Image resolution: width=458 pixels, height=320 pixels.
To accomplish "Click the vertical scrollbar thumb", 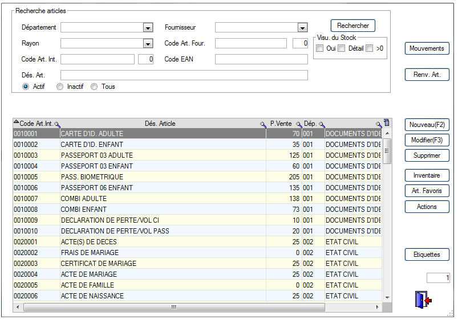I will [x=387, y=151].
